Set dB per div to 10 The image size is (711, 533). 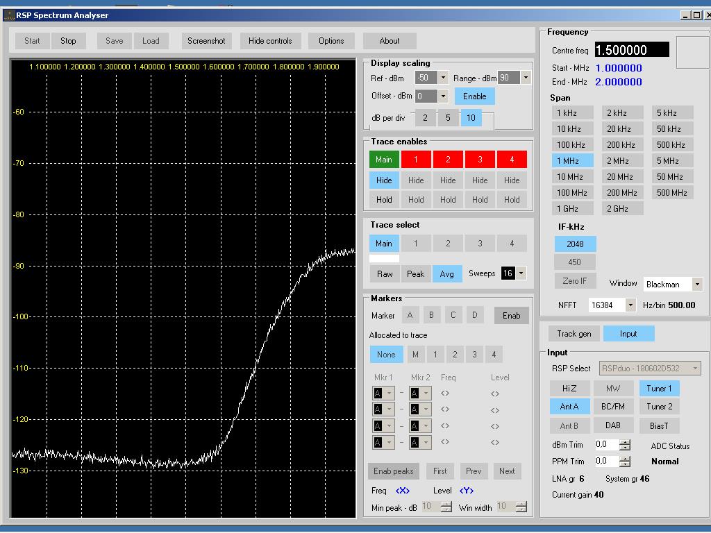[471, 118]
